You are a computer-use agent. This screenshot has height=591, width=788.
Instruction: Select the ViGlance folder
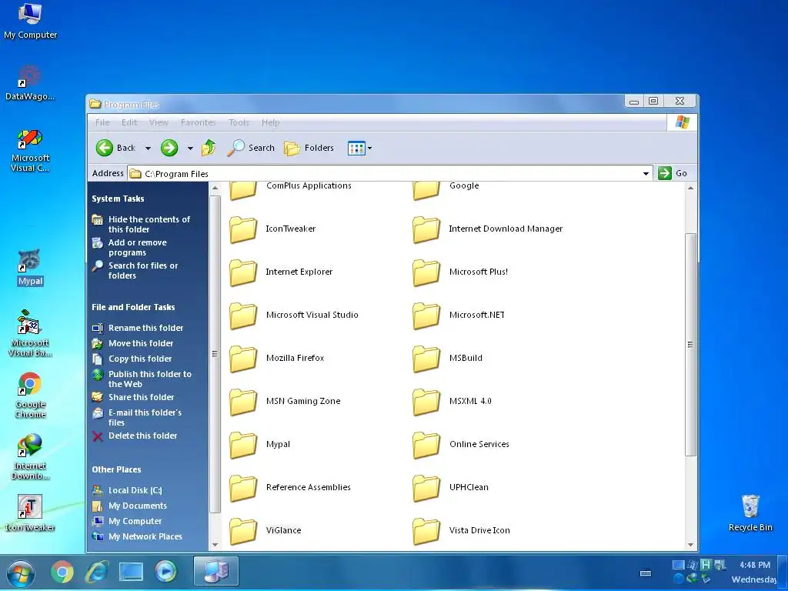click(265, 531)
